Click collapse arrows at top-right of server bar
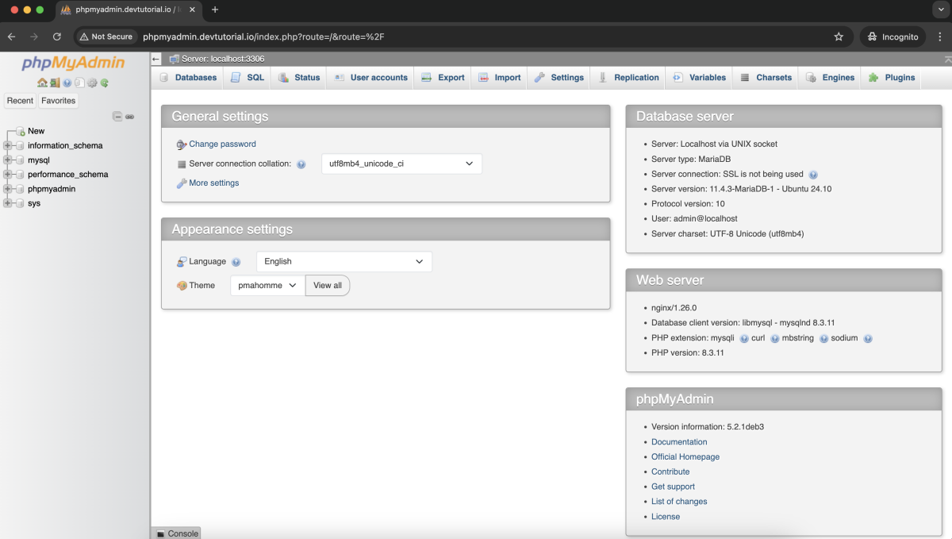 (x=947, y=59)
